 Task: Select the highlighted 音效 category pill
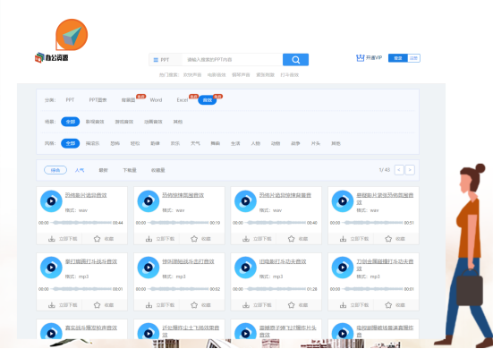208,100
